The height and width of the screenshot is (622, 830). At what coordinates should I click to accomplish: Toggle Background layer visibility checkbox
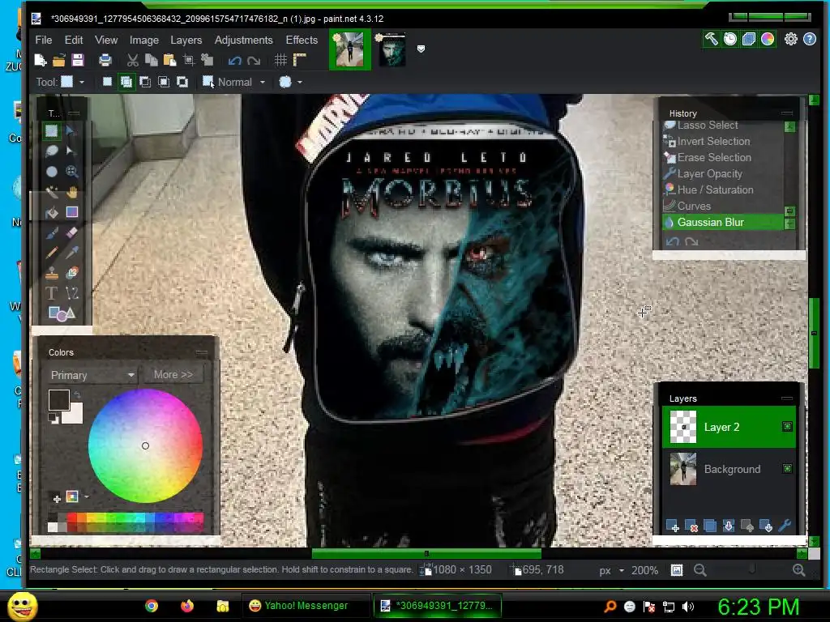[787, 469]
